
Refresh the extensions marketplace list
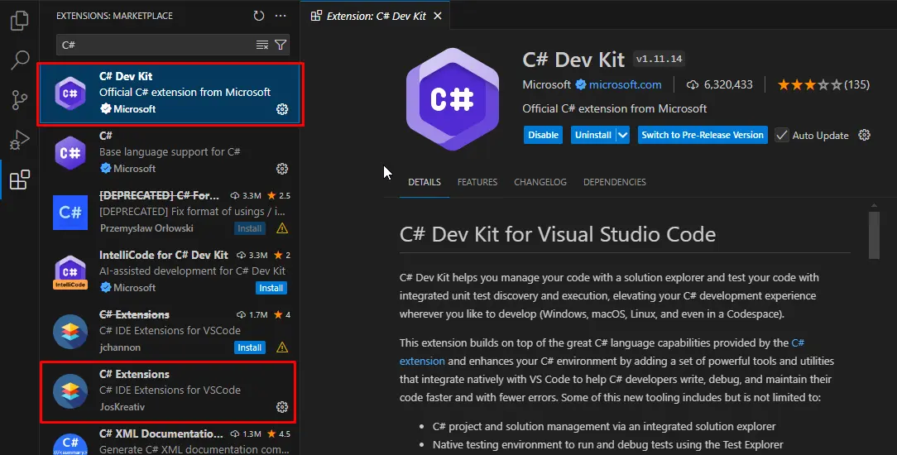[258, 16]
